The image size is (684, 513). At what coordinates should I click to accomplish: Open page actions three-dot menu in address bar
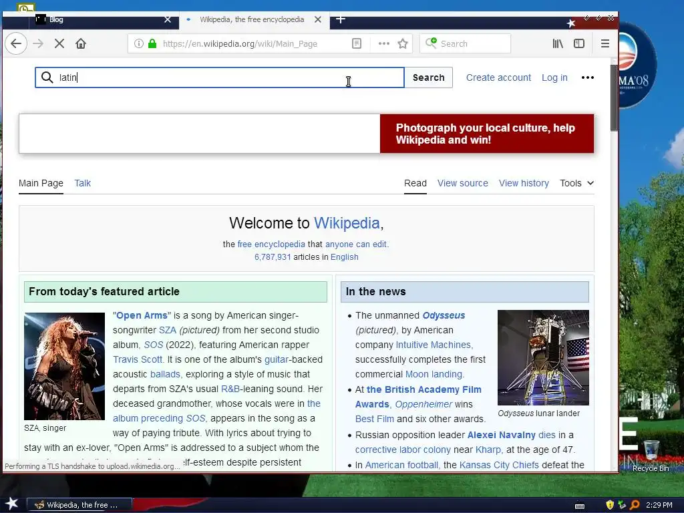pos(384,43)
